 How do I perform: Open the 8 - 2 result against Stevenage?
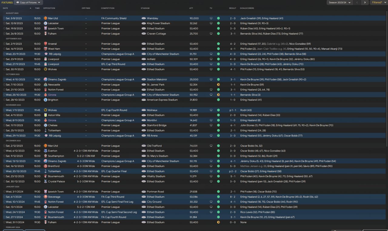tap(232, 197)
